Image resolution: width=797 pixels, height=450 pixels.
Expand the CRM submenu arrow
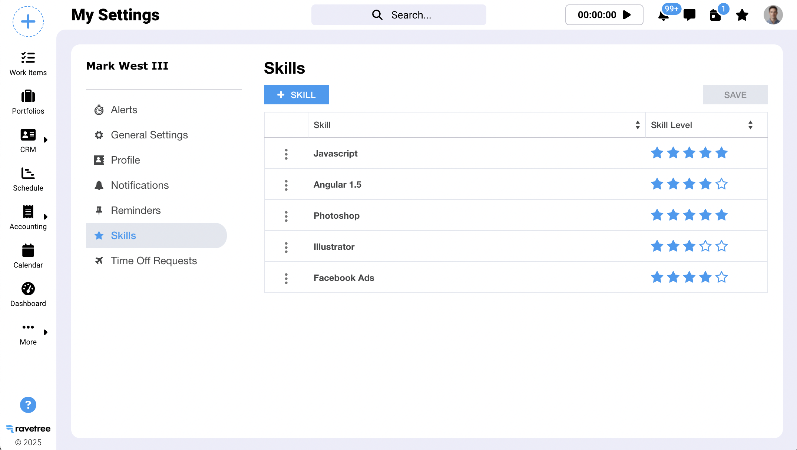click(46, 140)
